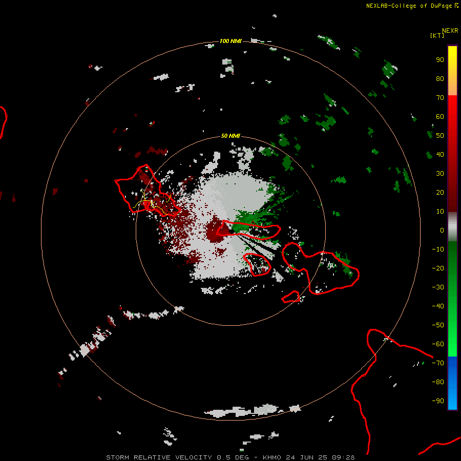Viewport: 461px width, 461px height.
Task: Click the 70 value on velocity scale
Action: (440, 98)
